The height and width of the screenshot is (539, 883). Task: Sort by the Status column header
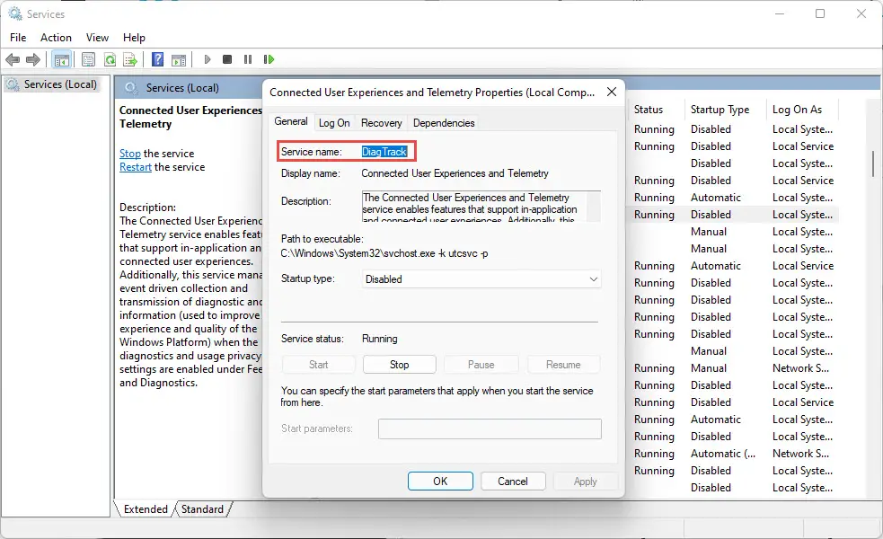coord(649,110)
